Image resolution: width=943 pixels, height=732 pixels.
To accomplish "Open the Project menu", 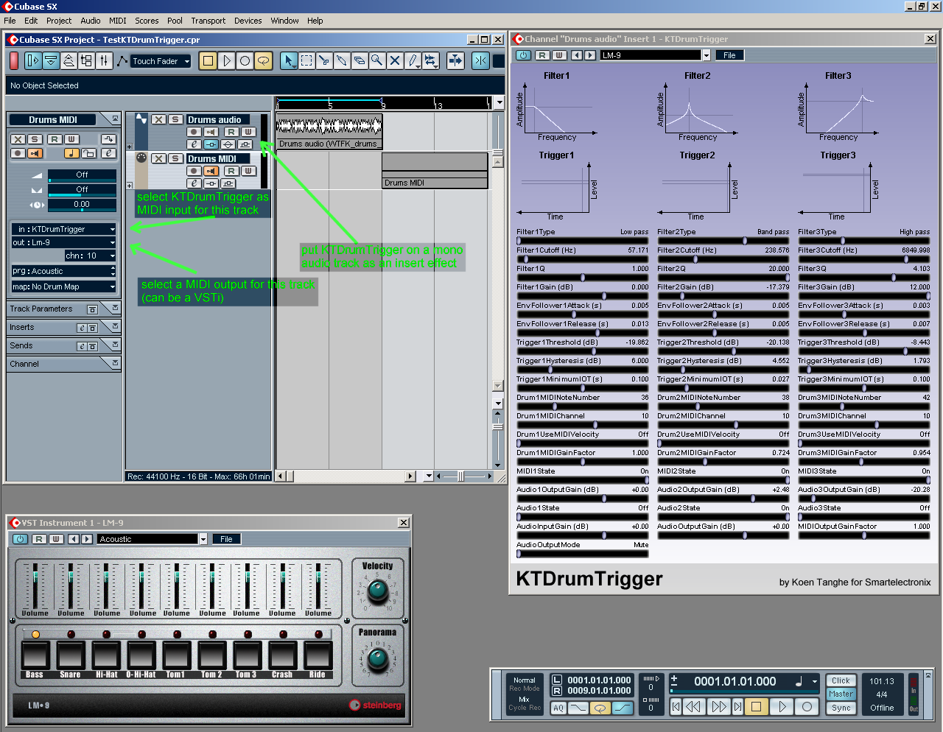I will (59, 21).
